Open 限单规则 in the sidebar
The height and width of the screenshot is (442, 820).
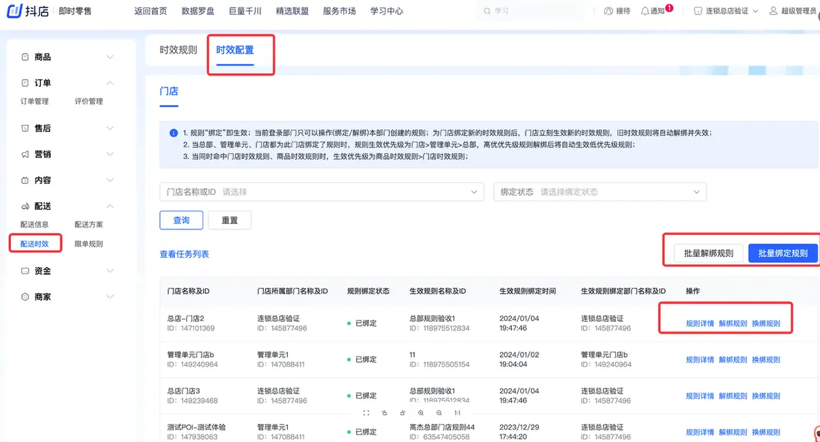[x=89, y=243]
